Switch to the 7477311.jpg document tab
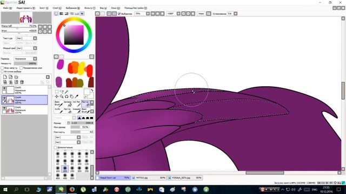Viewport: 346px width, 194px height. pos(149,177)
